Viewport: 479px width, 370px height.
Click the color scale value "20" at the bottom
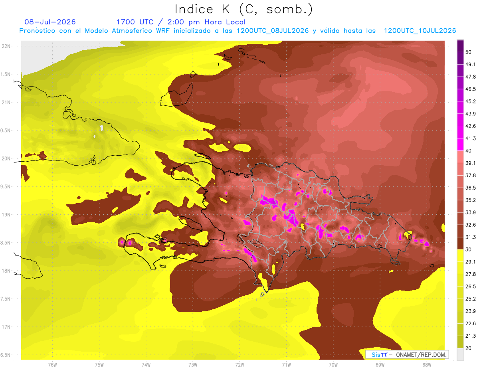pyautogui.click(x=469, y=348)
